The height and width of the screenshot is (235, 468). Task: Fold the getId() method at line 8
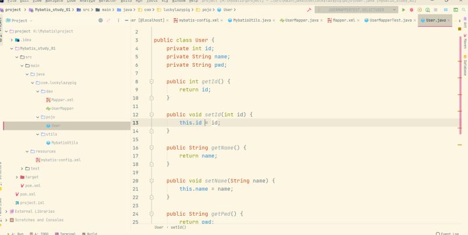pos(152,81)
